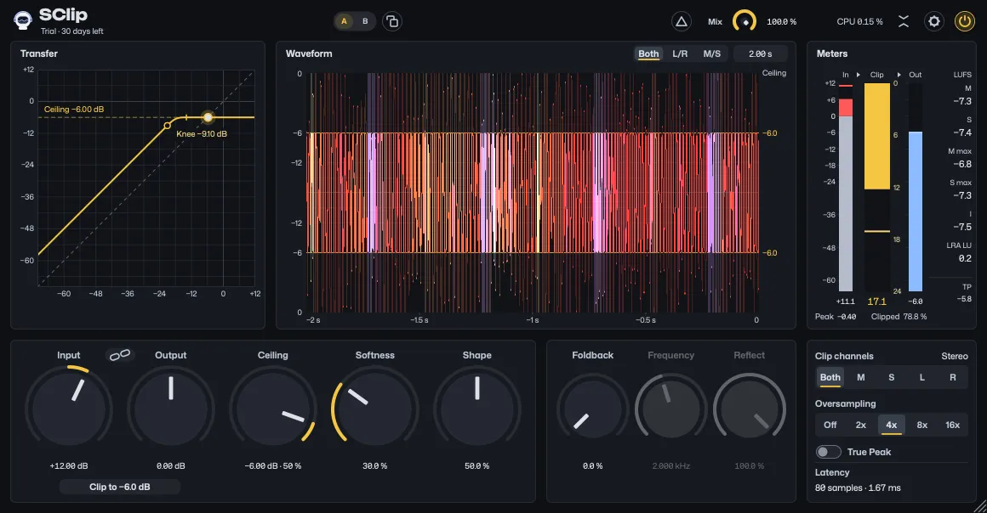Turn oversampling Off

830,425
